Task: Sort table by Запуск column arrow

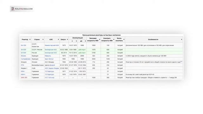Action: click(67, 39)
